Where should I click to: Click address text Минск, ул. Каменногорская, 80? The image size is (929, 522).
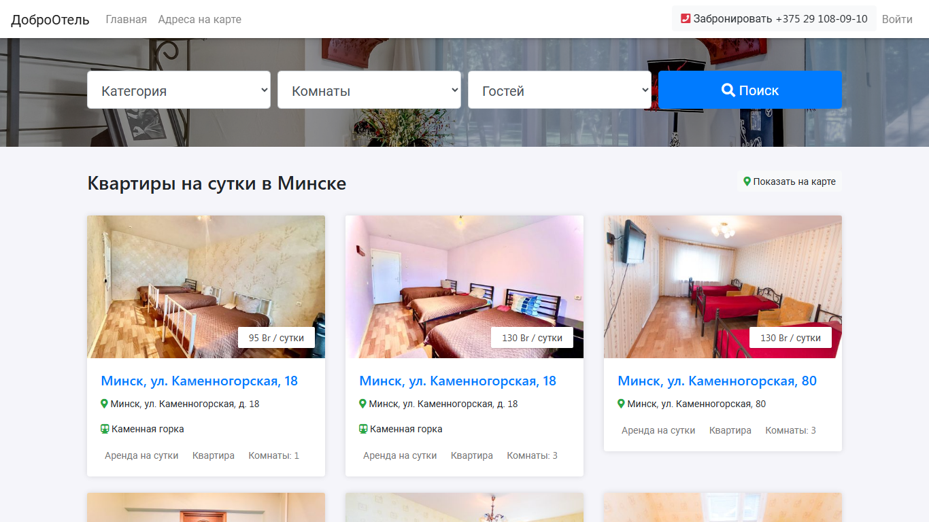(x=696, y=404)
